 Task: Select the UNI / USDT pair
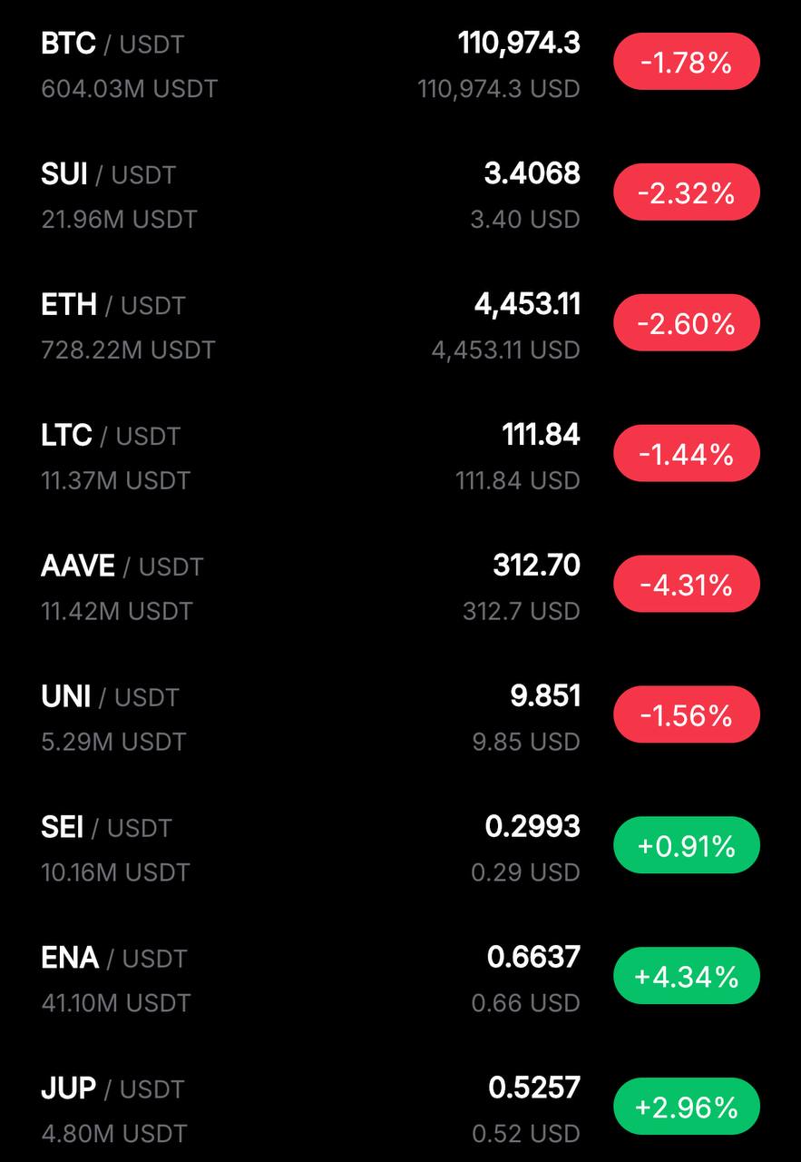(x=400, y=718)
